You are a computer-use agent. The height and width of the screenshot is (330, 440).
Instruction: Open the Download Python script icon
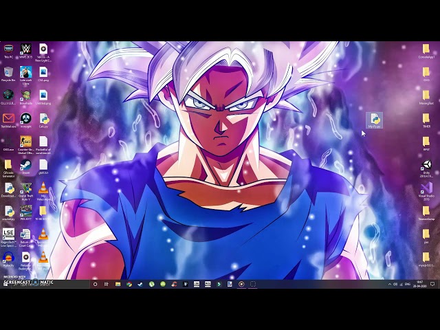click(8, 190)
